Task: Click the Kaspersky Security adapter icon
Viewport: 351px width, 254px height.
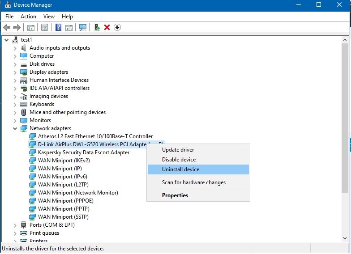Action: click(32, 152)
